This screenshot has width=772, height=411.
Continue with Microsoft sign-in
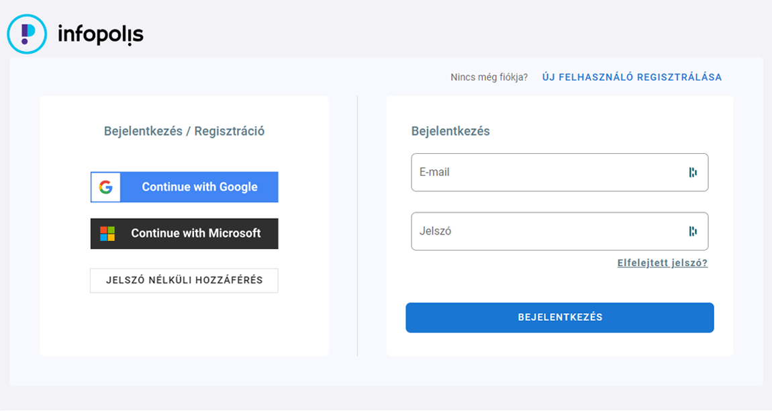coord(184,234)
